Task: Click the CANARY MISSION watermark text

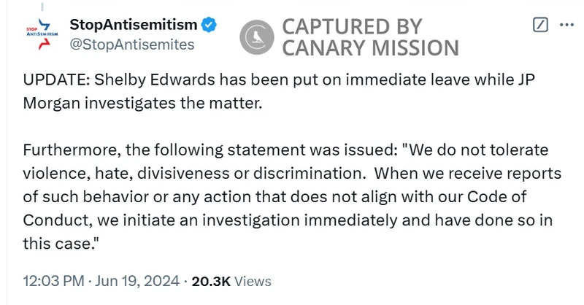Action: click(371, 48)
